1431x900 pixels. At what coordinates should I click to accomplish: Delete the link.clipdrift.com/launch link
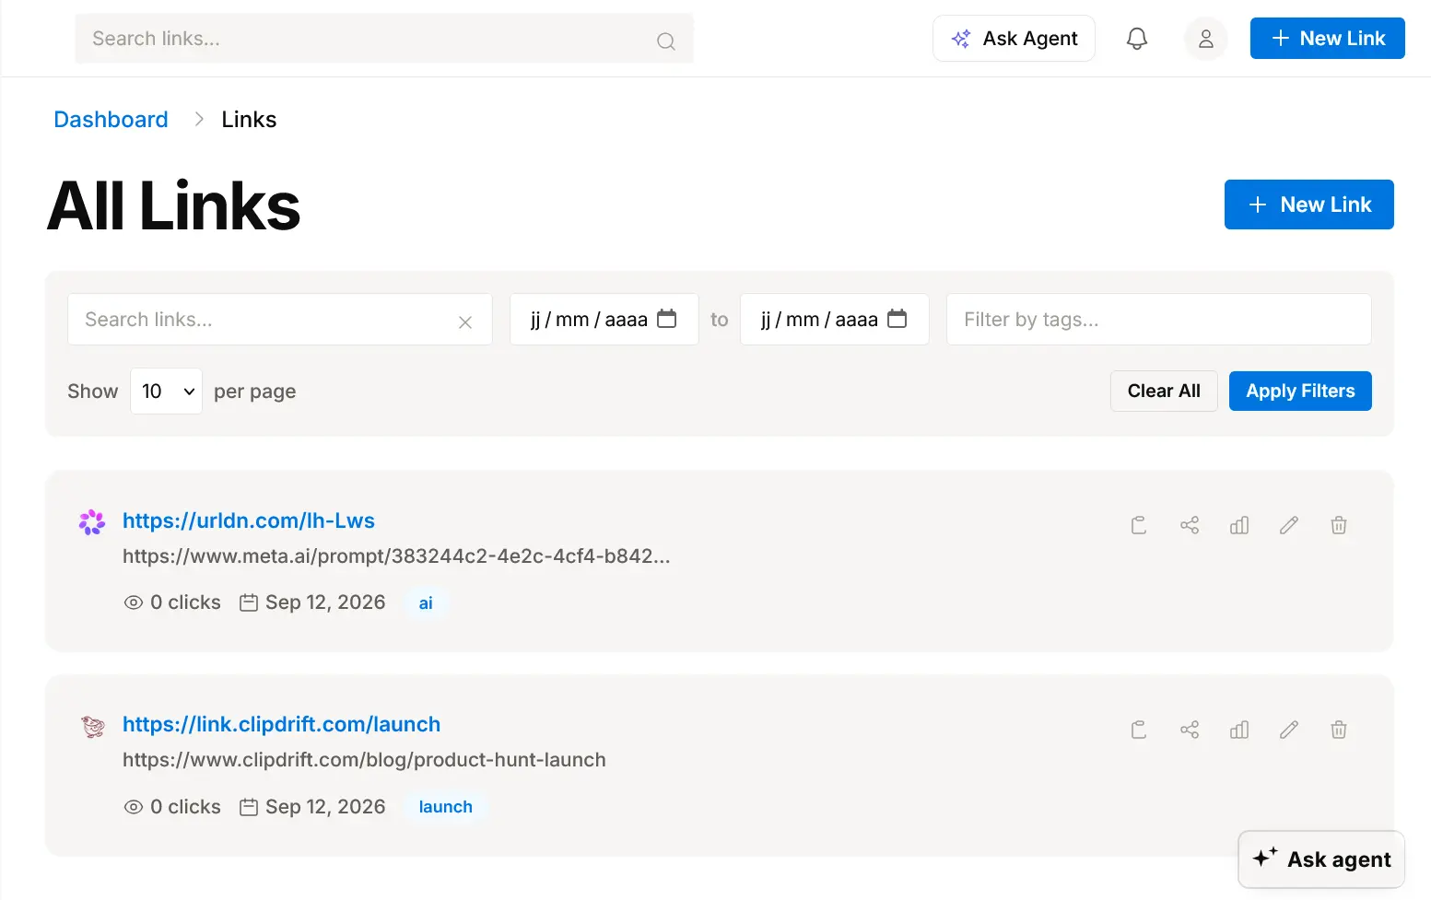click(1339, 730)
